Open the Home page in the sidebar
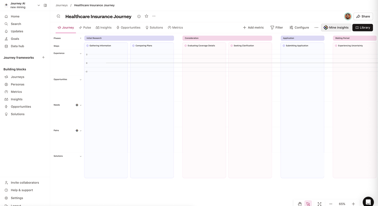 pyautogui.click(x=15, y=16)
